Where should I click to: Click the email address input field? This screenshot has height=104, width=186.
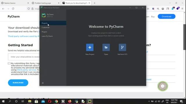pyautogui.click(x=24, y=57)
